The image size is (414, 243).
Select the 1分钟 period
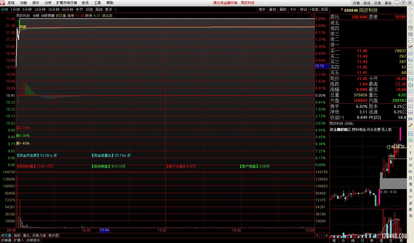pos(16,9)
